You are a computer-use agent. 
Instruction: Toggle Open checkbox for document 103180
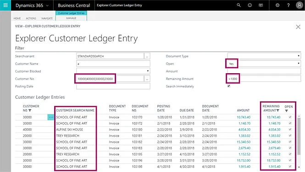pos(290,129)
